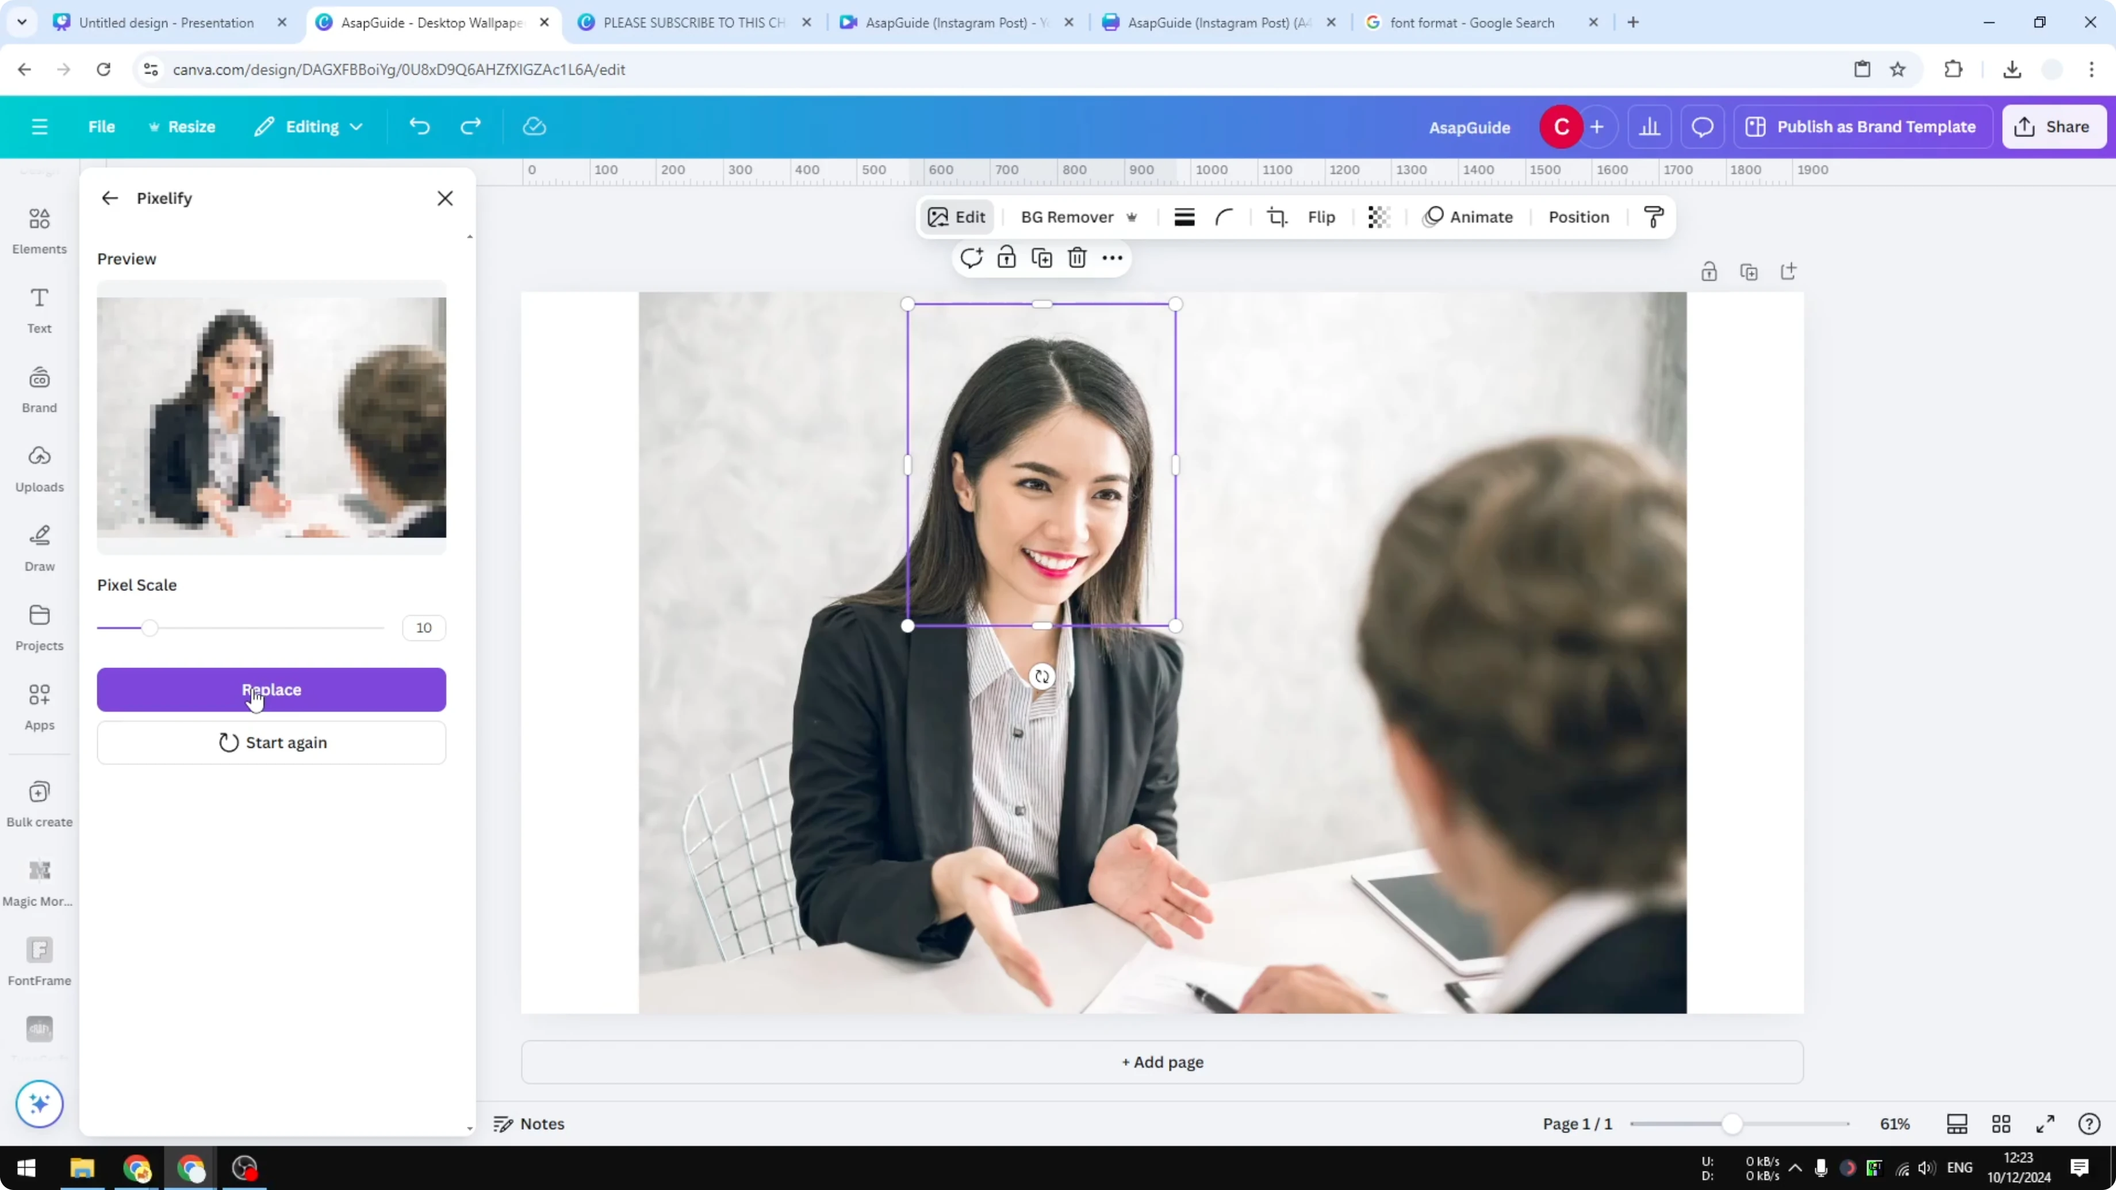Toggle the page lock near the canvas corner
The width and height of the screenshot is (2116, 1190).
tap(1709, 271)
